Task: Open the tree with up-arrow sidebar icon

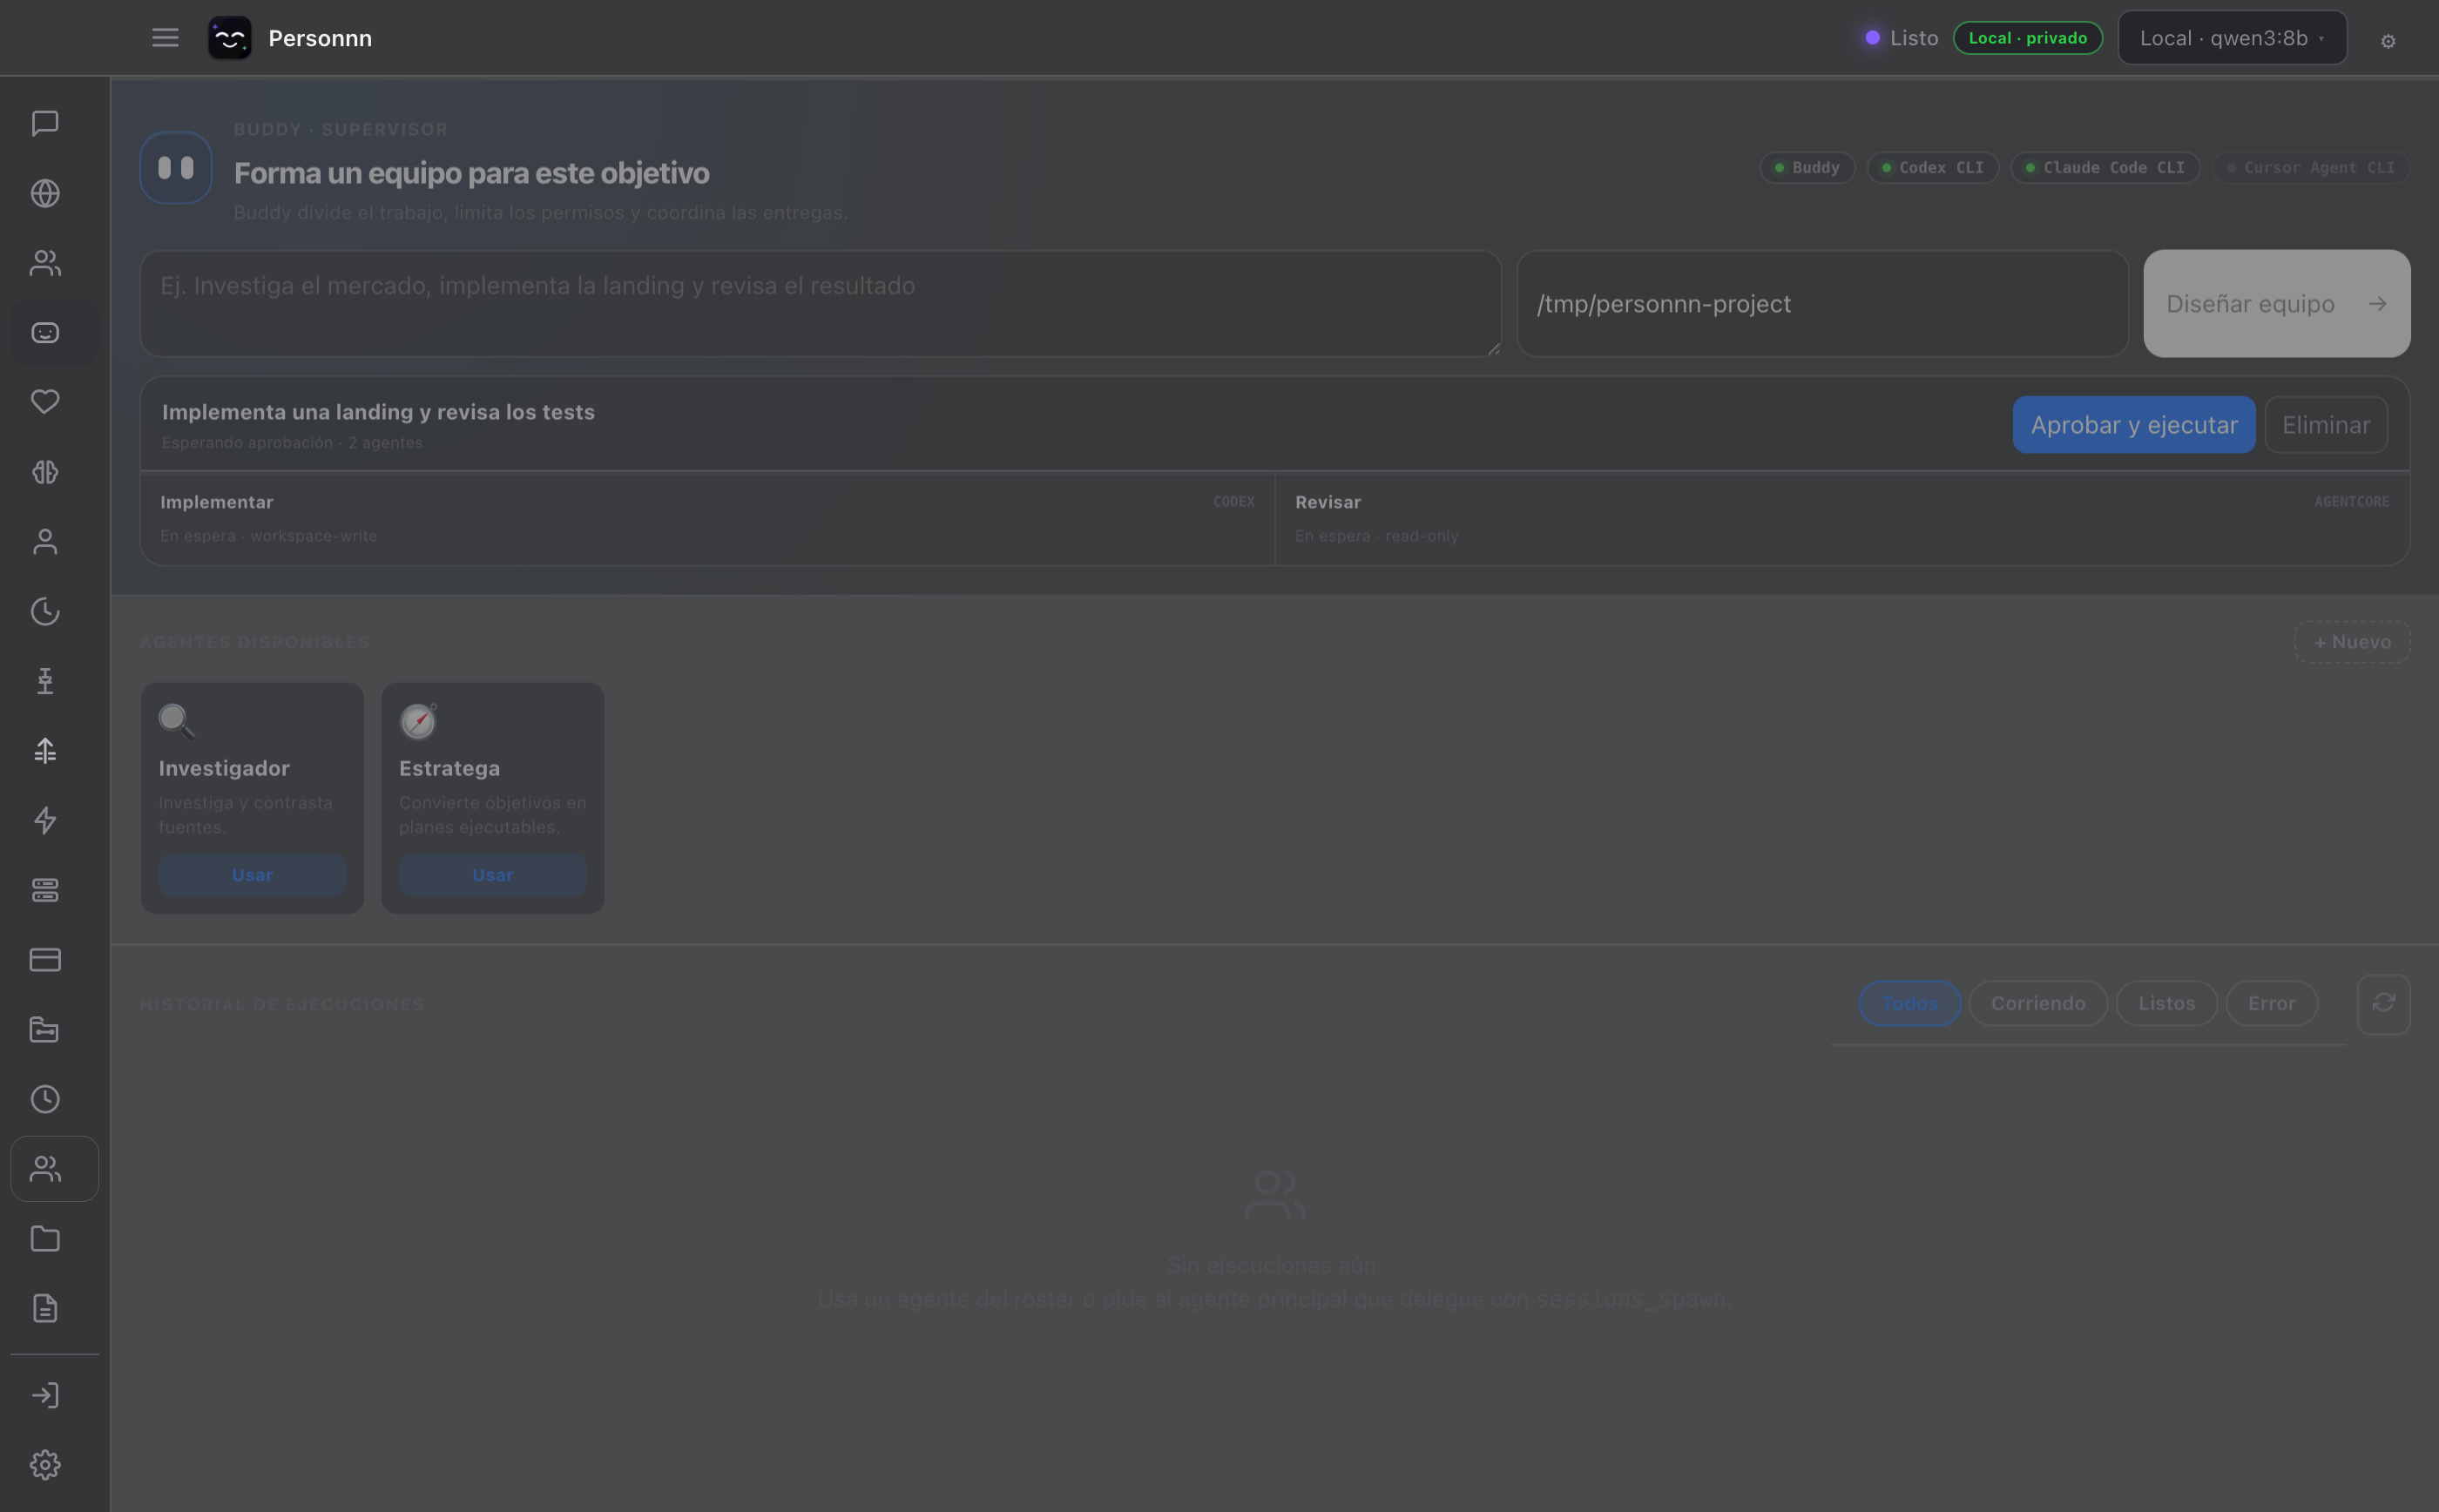Action: tap(45, 751)
